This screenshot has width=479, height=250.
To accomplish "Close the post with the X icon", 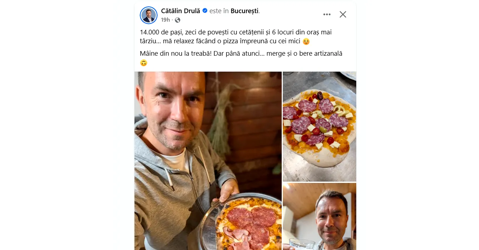I will click(343, 15).
